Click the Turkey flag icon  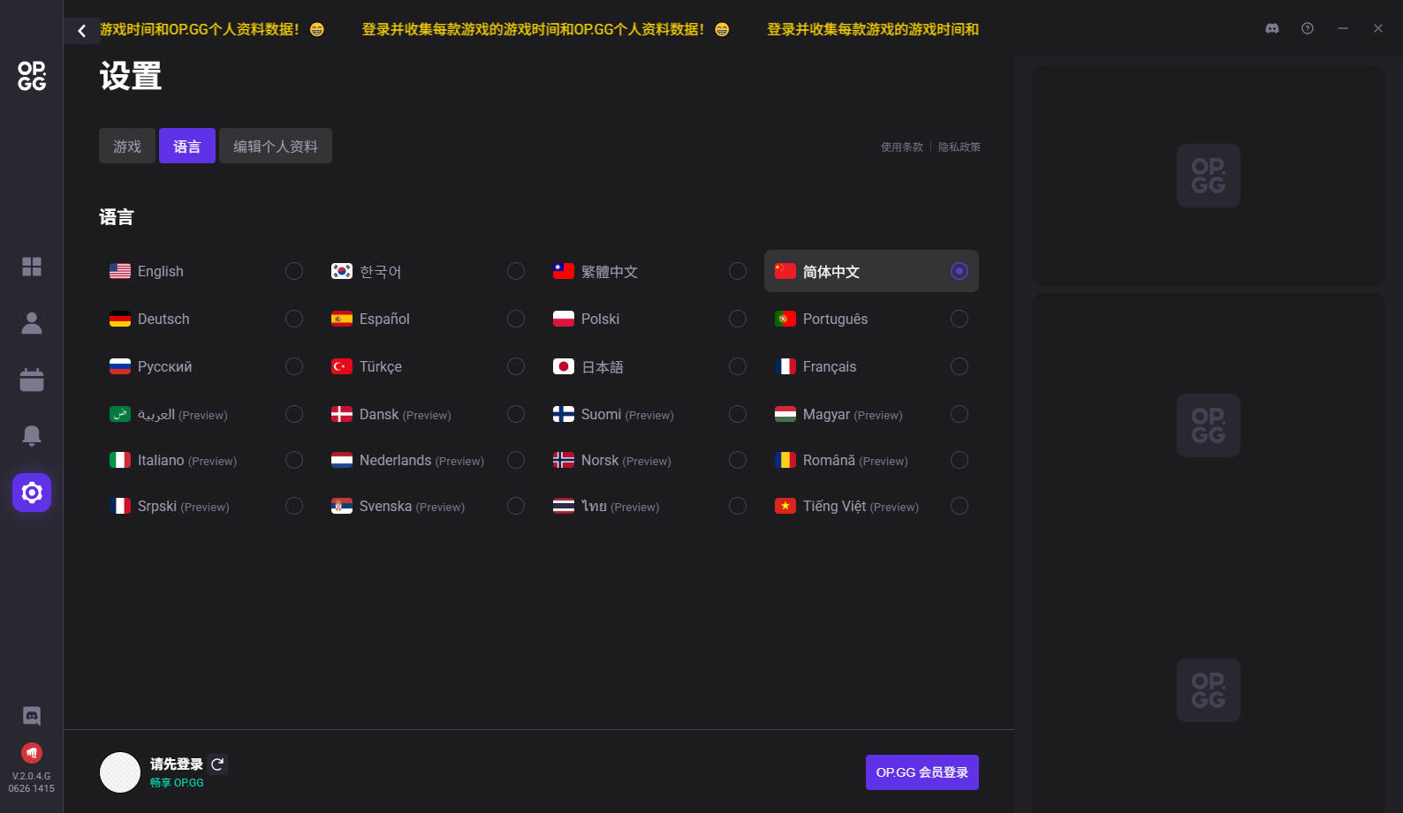tap(342, 366)
